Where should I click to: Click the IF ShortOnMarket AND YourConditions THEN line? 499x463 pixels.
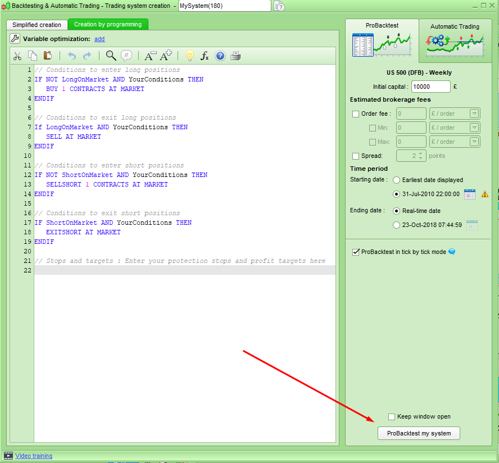(x=113, y=223)
